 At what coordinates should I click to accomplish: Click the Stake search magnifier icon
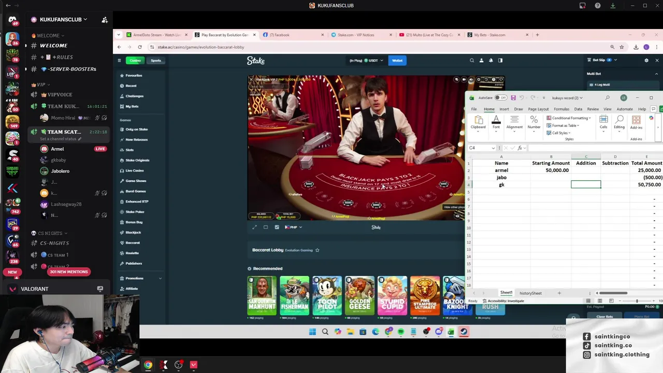coord(472,61)
